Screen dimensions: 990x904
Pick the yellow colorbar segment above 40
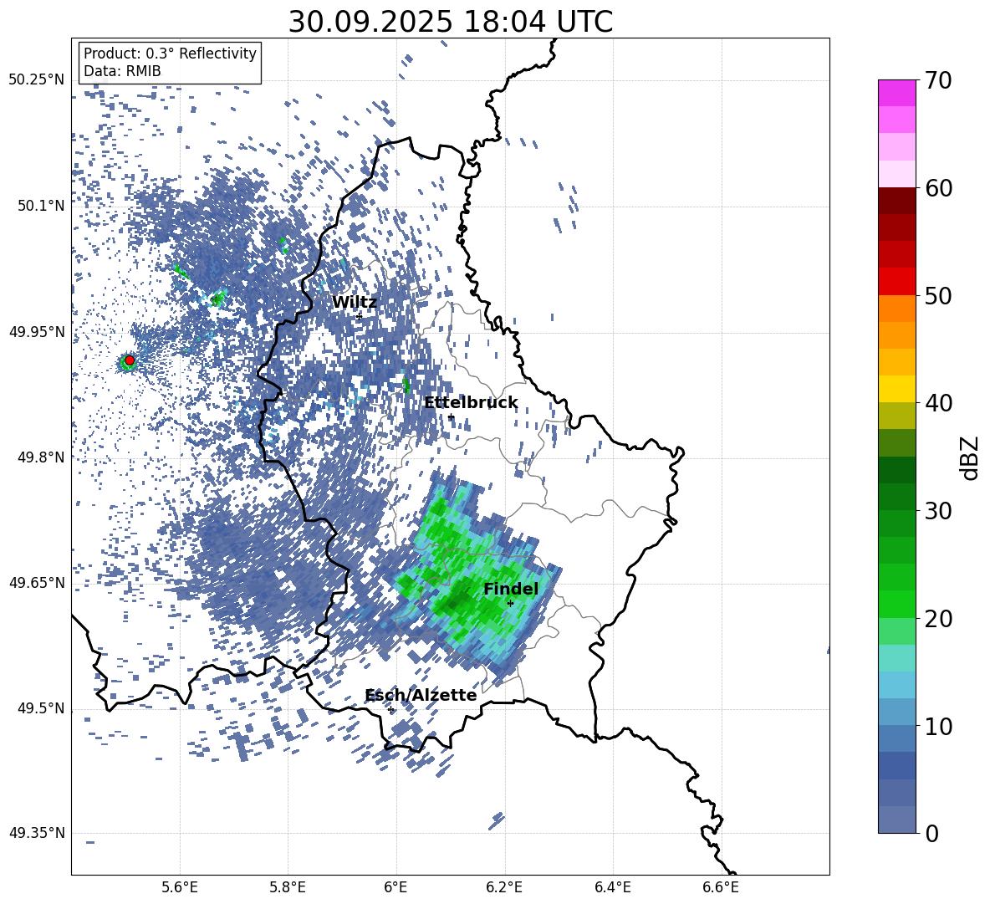(896, 390)
